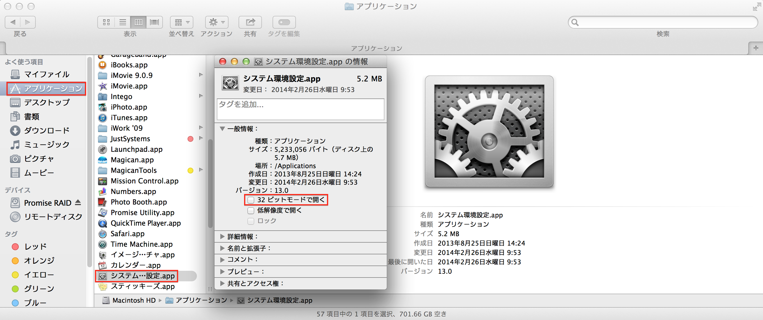The height and width of the screenshot is (320, 763).
Task: Click the back navigation arrow
Action: 13,22
